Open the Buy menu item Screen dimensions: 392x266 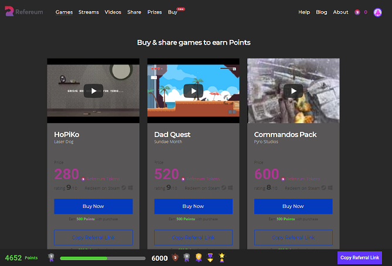coord(172,12)
